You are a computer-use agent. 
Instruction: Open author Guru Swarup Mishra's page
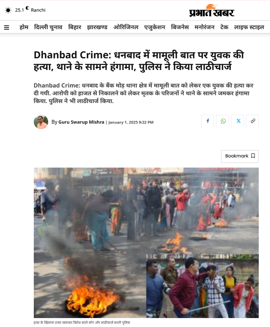(x=81, y=122)
